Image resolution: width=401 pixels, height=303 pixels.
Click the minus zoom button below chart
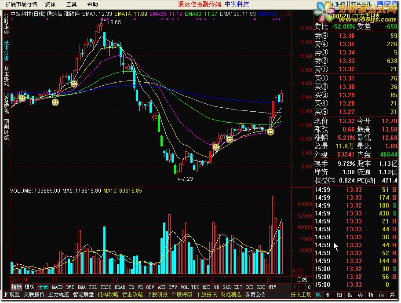(302, 287)
